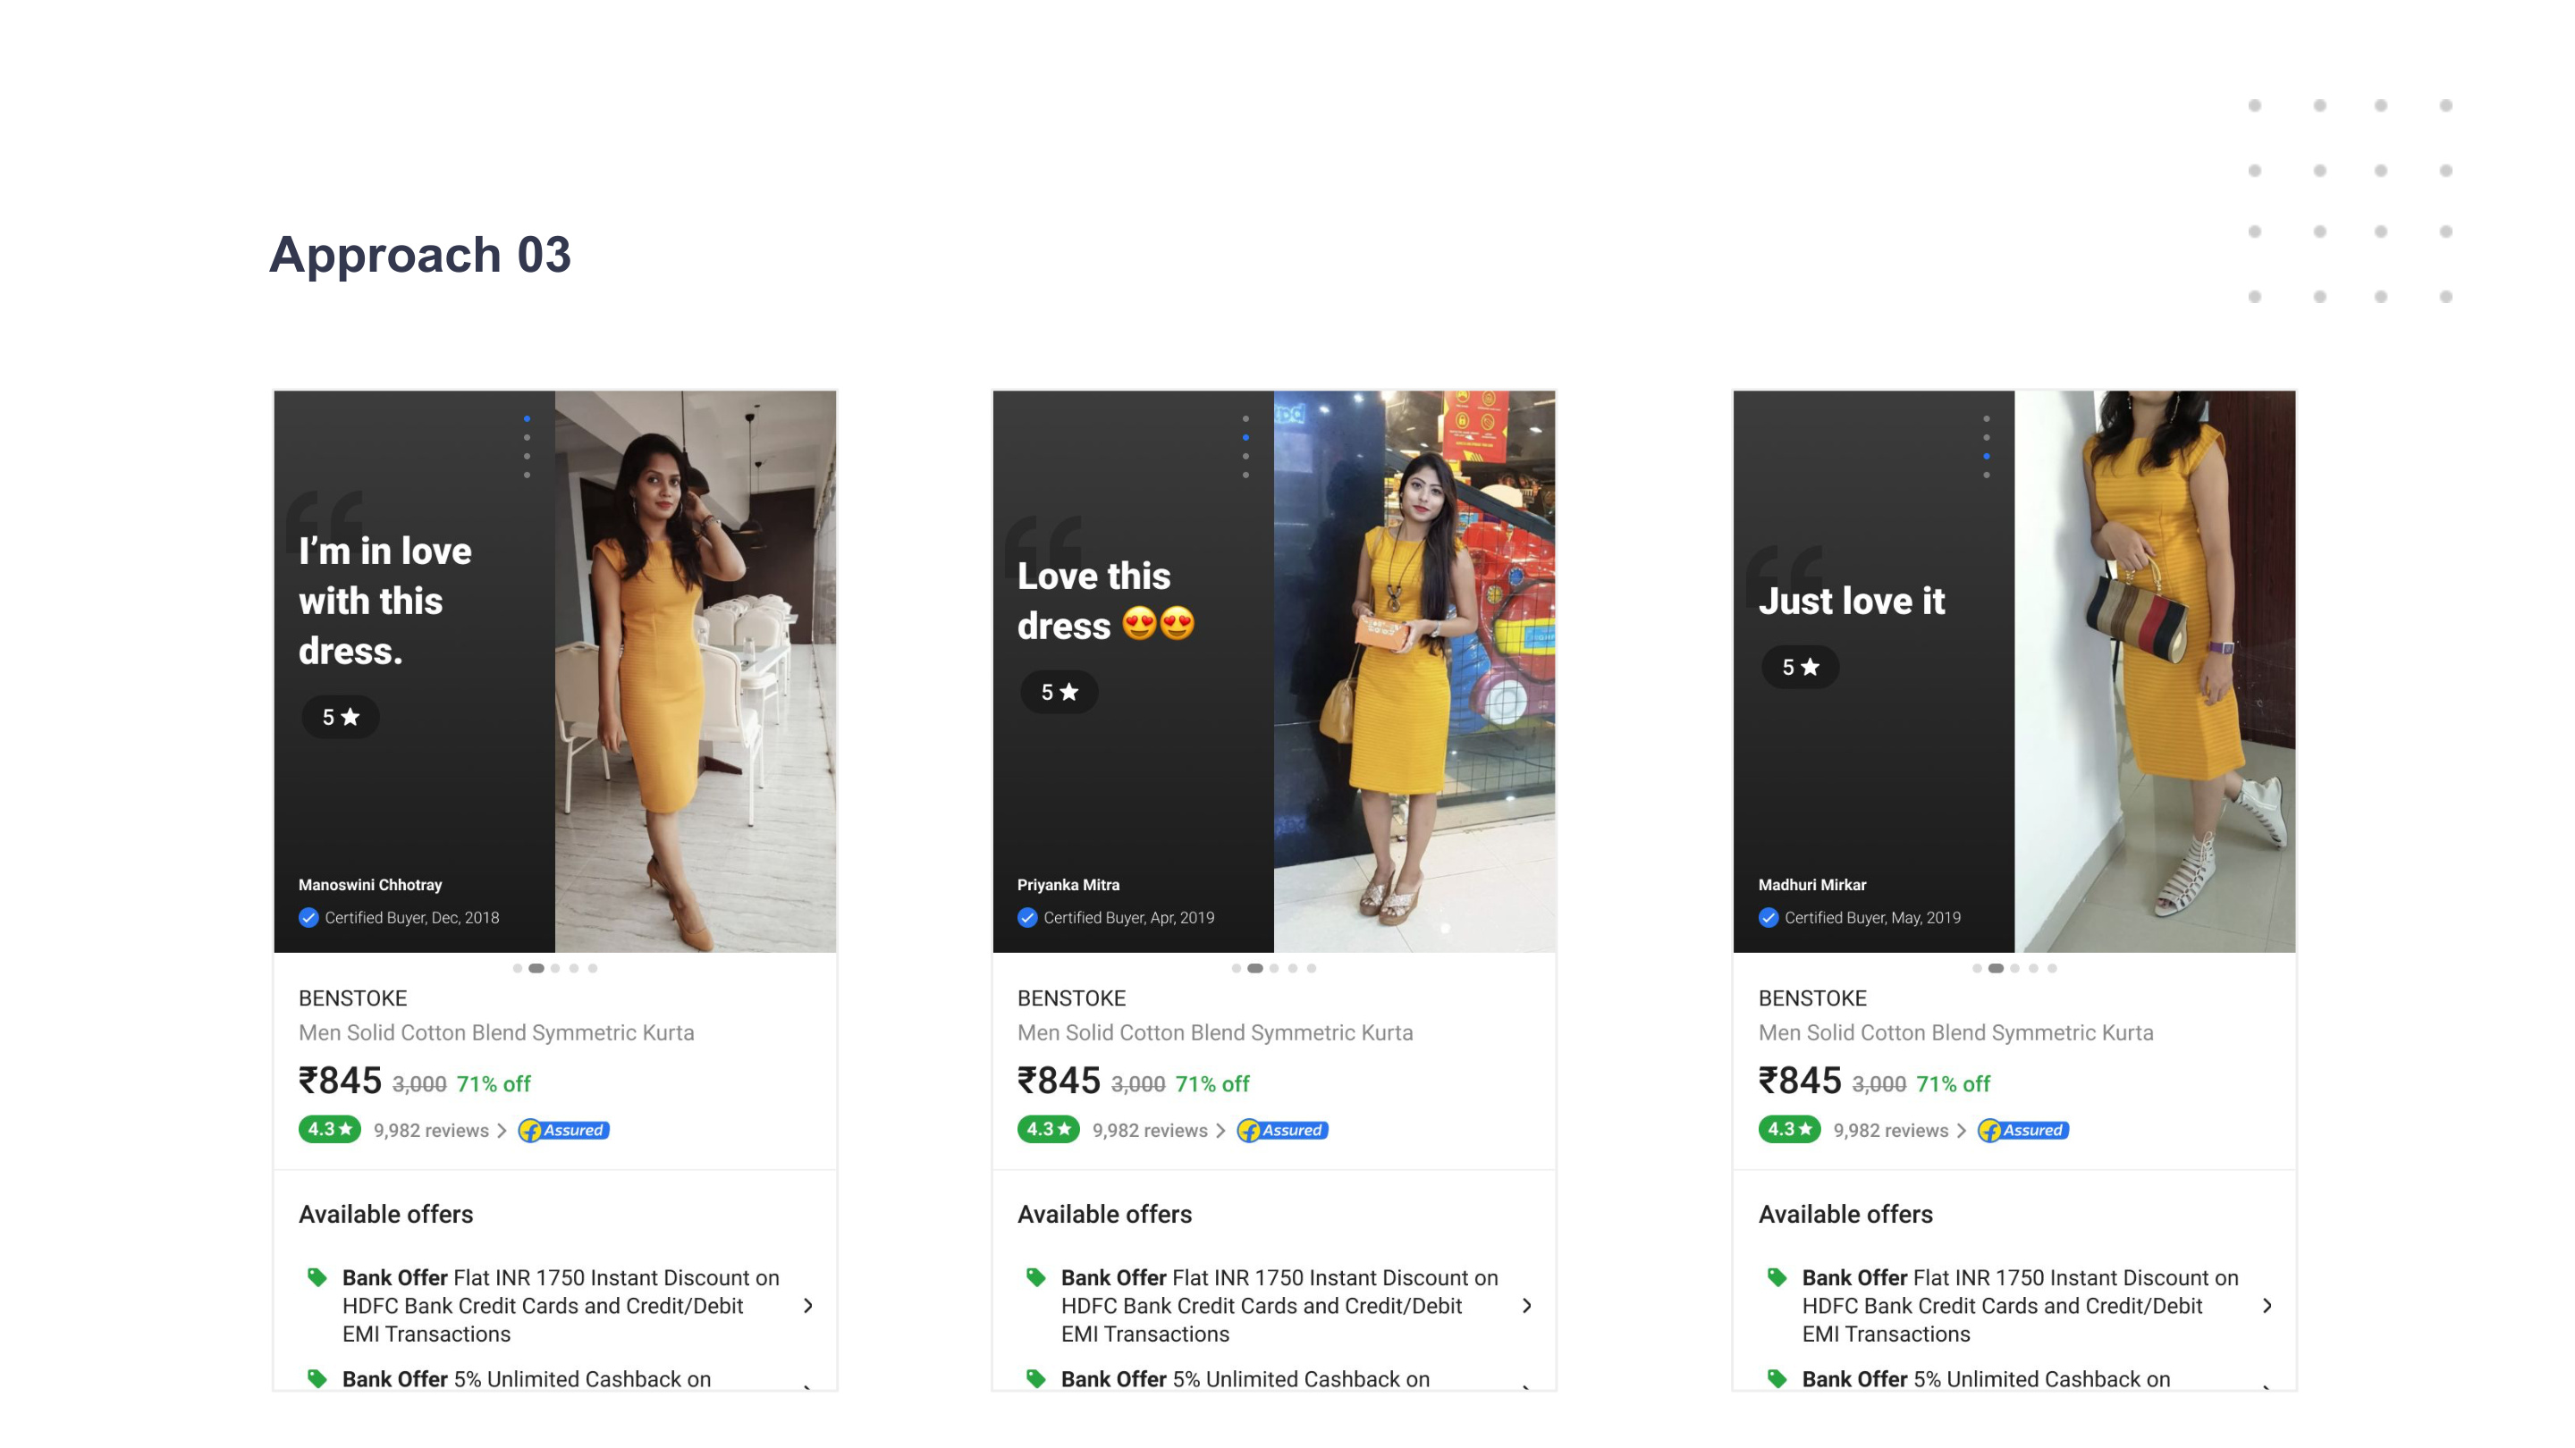Open Madhuri Mirkar's review photo
2575x1448 pixels.
click(2155, 670)
